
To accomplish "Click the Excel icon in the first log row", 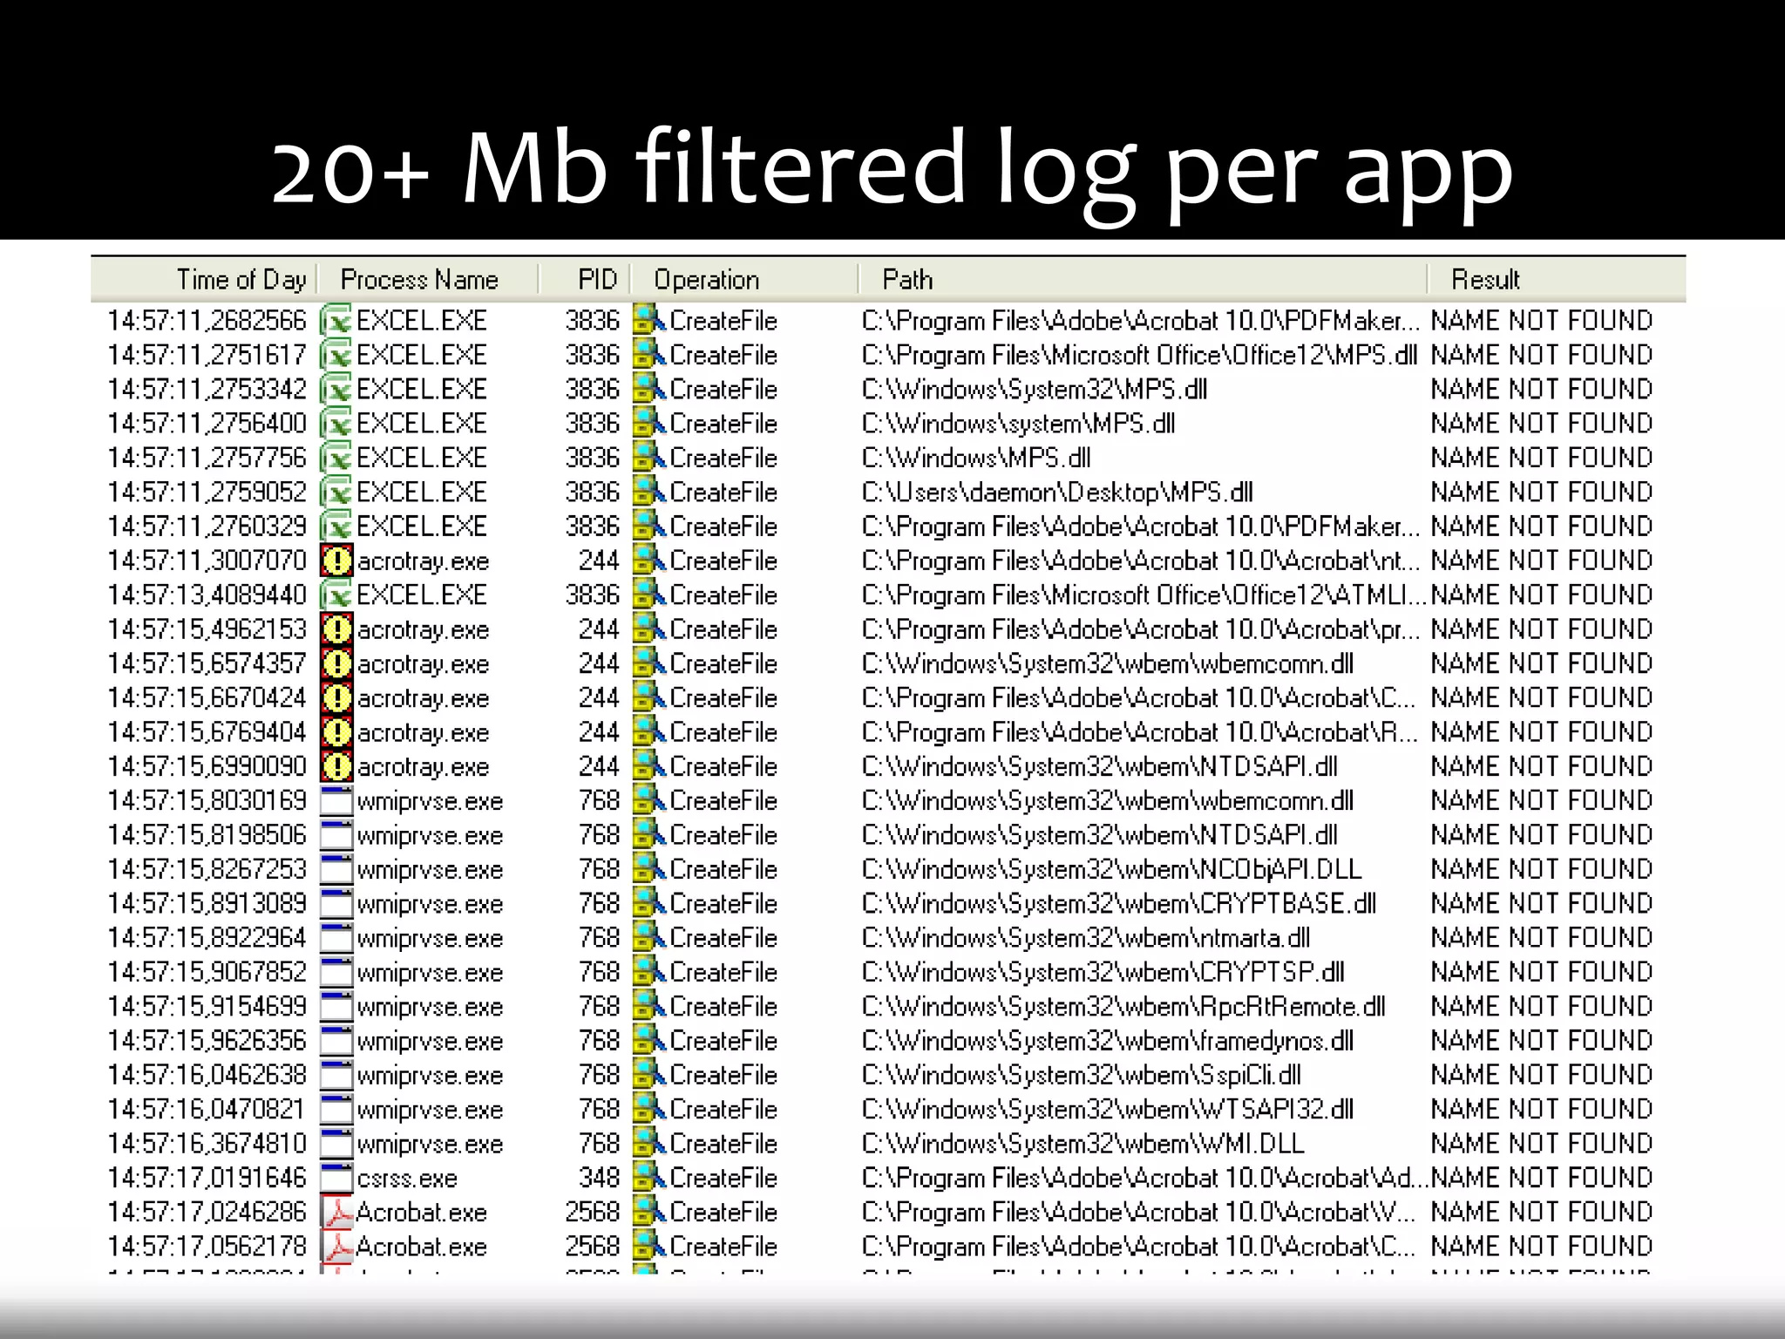I will pyautogui.click(x=336, y=321).
